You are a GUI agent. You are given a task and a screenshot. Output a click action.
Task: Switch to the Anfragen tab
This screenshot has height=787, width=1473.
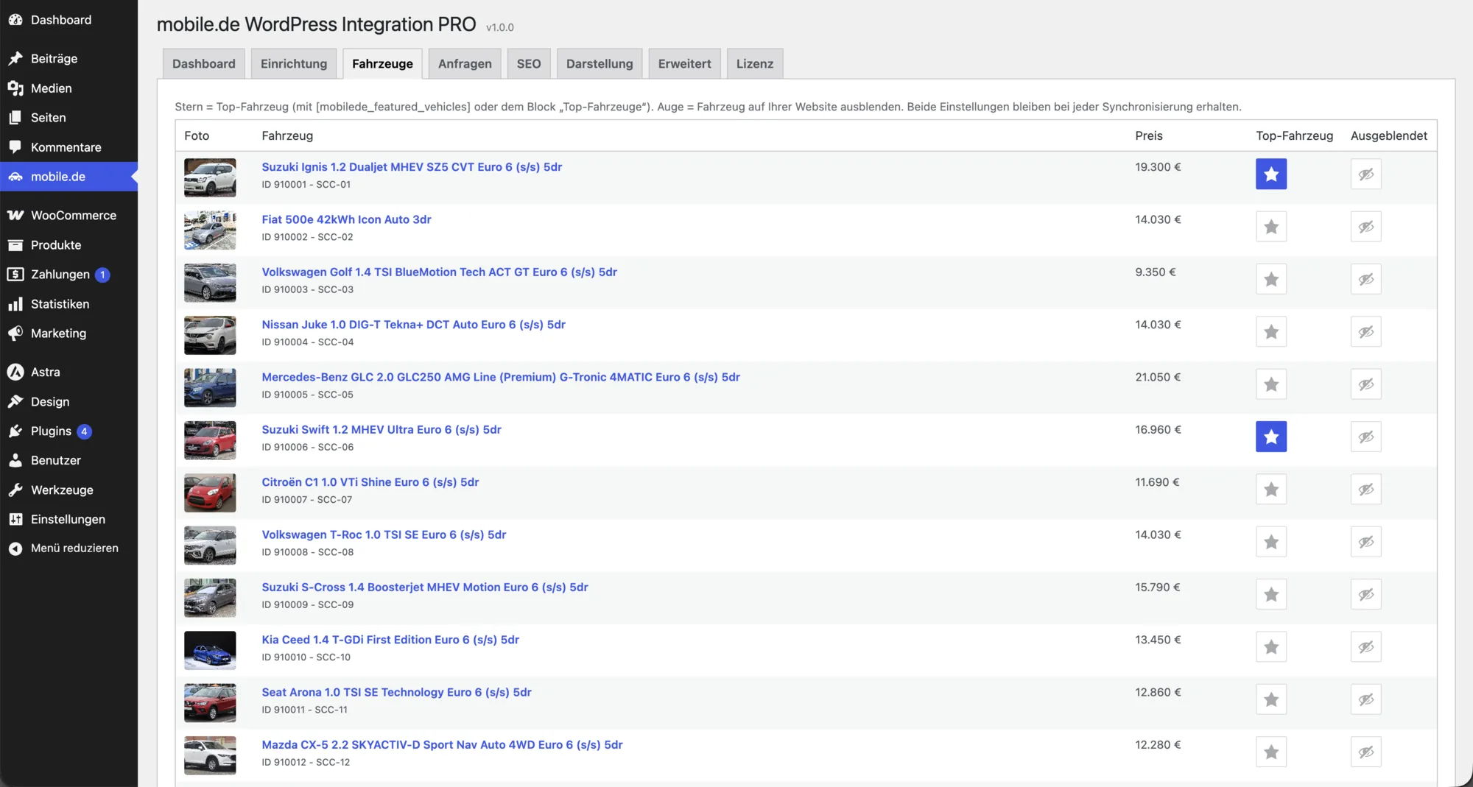click(465, 63)
